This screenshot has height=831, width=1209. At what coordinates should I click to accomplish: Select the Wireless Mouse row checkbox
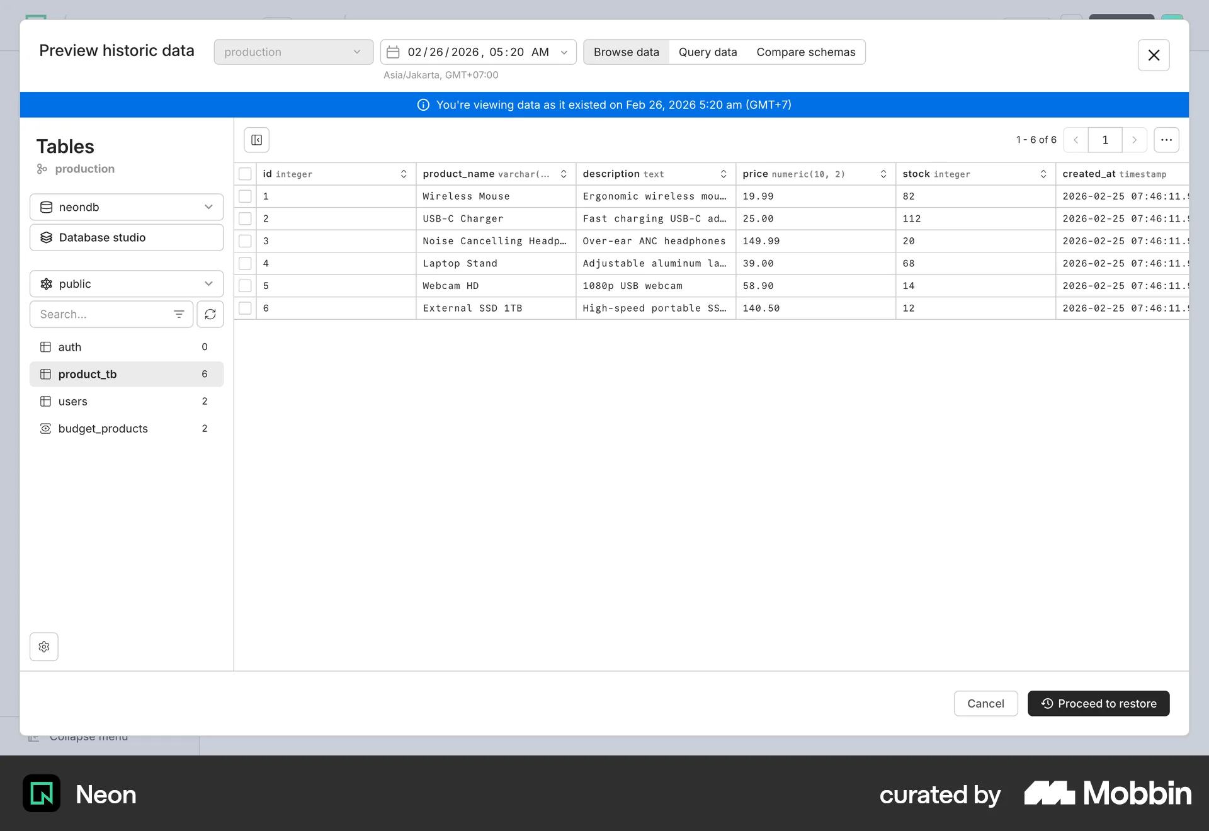tap(246, 196)
